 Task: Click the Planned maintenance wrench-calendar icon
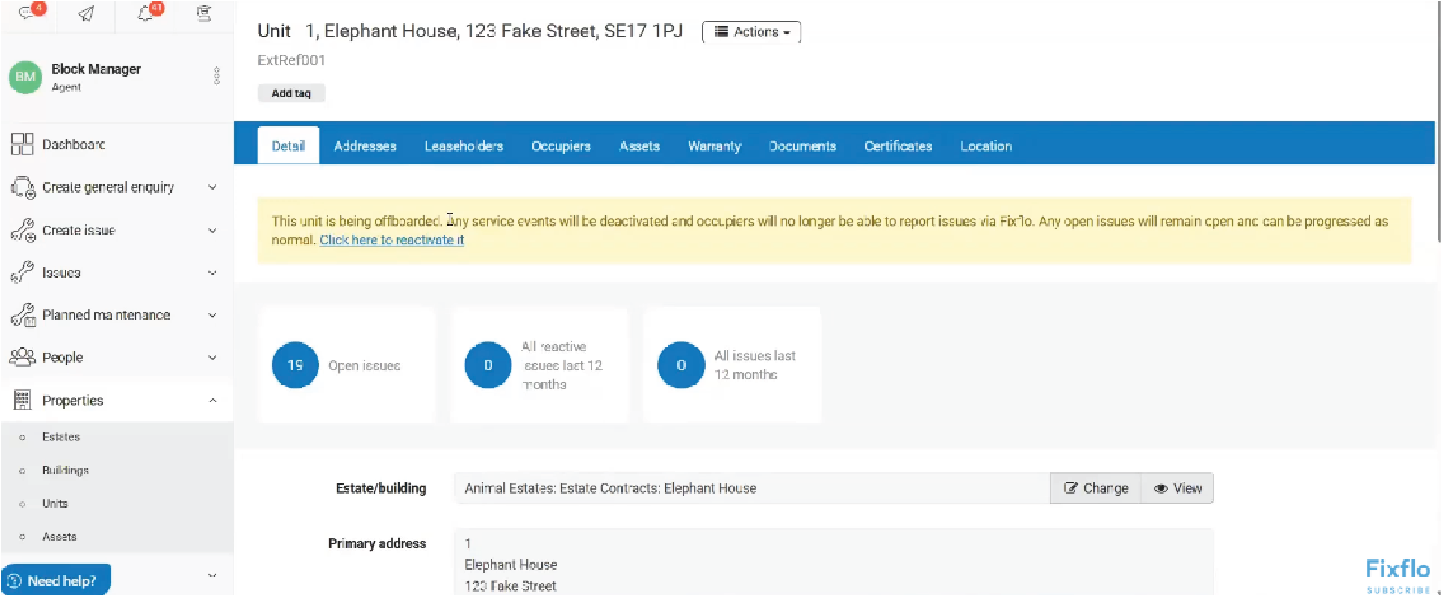(23, 315)
